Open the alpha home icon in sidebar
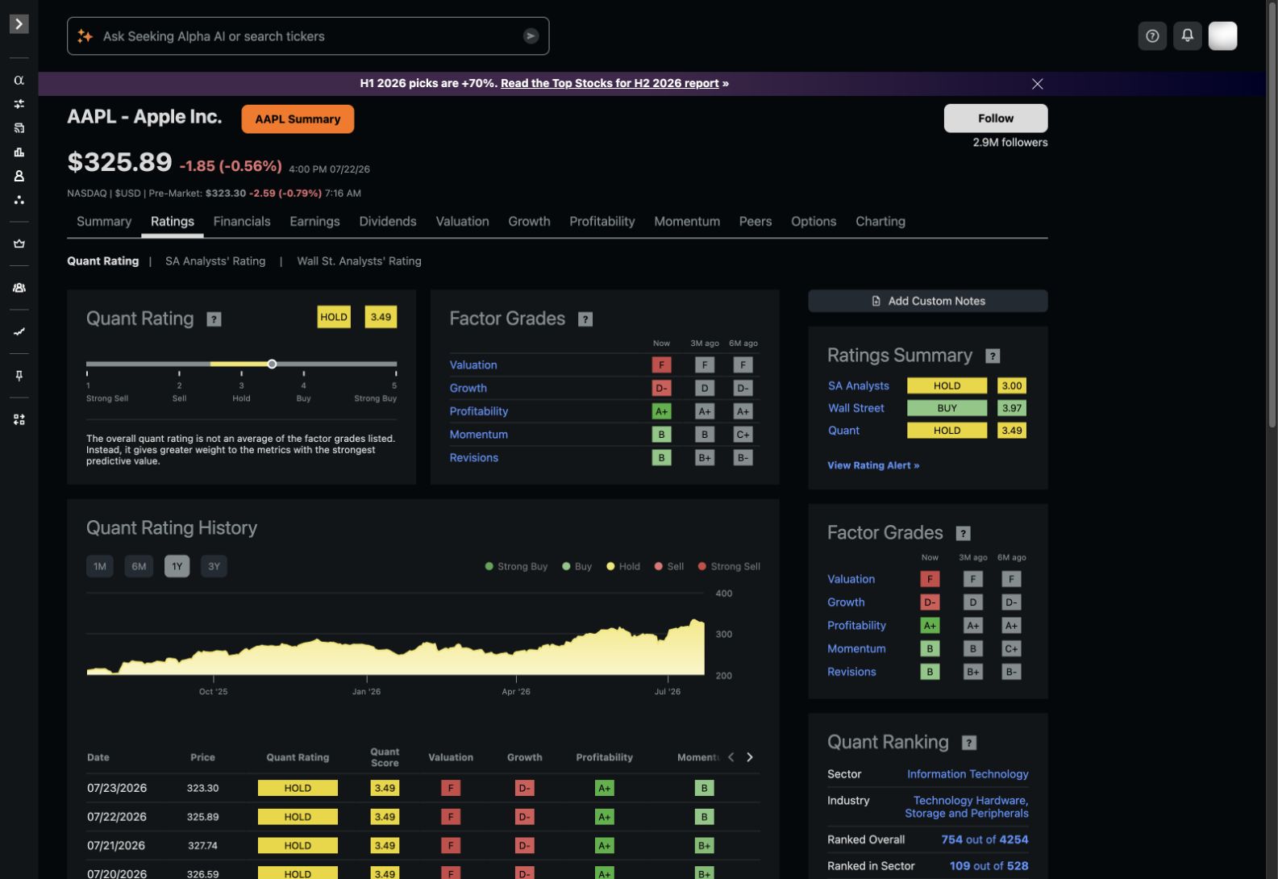 pyautogui.click(x=19, y=80)
